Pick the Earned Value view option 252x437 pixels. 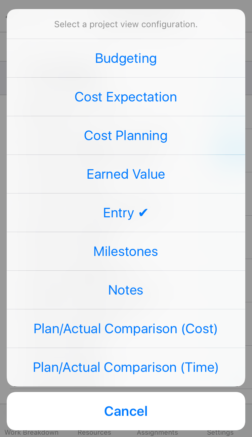(x=126, y=174)
